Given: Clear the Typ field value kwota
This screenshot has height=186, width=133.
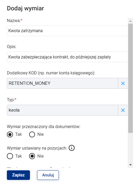Looking at the screenshot, I should pyautogui.click(x=123, y=110).
